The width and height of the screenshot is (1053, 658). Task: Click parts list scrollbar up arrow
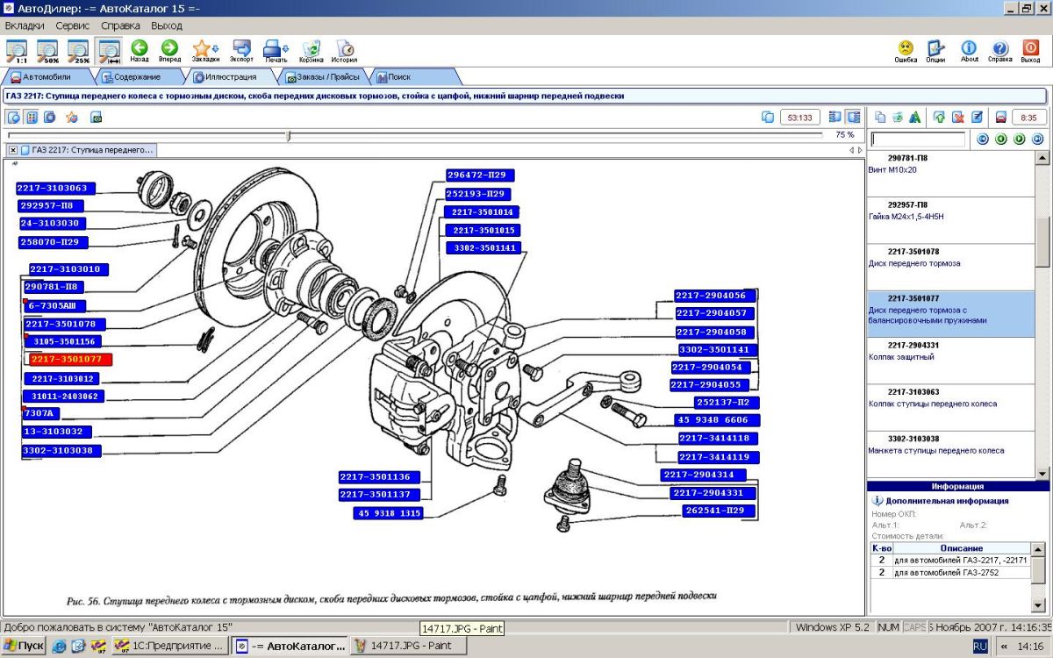(x=1042, y=158)
